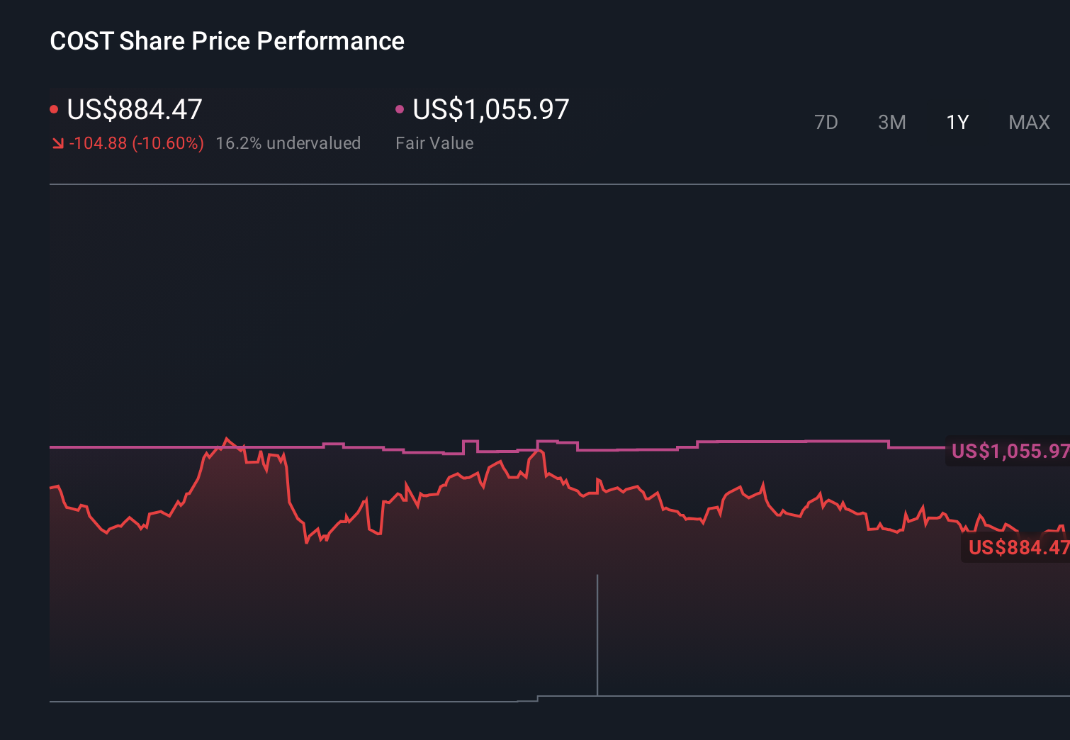Viewport: 1070px width, 740px height.
Task: Open the COST Share Price Performance title link
Action: (x=227, y=40)
